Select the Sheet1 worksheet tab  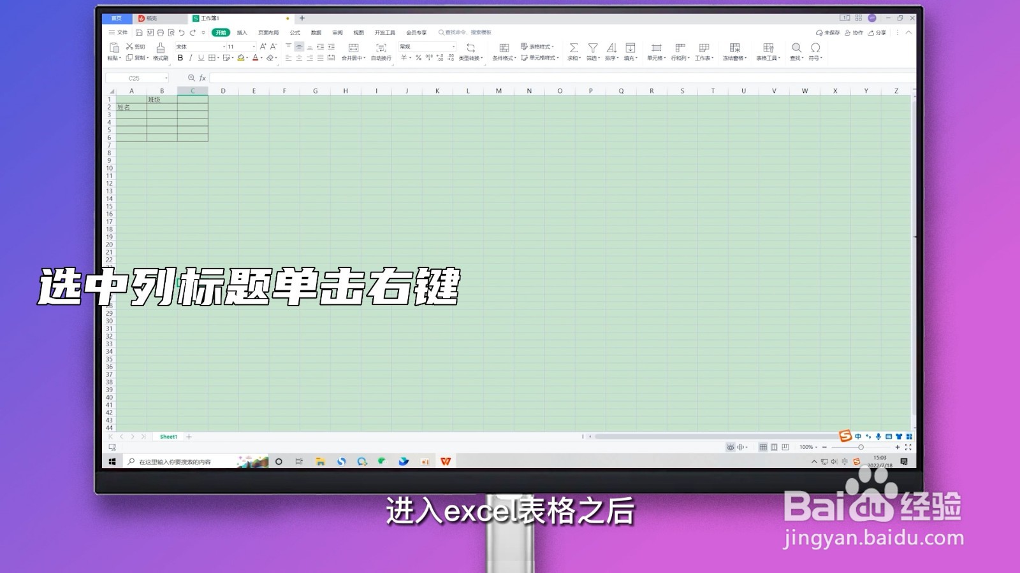[168, 437]
